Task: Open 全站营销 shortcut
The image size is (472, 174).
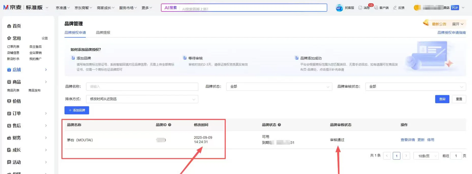Action: (x=36, y=53)
